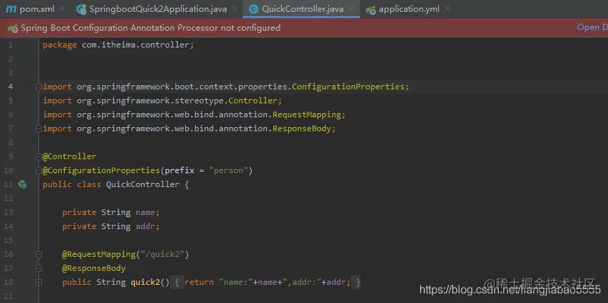Click the addr field declaration
The image size is (608, 303).
(x=111, y=226)
